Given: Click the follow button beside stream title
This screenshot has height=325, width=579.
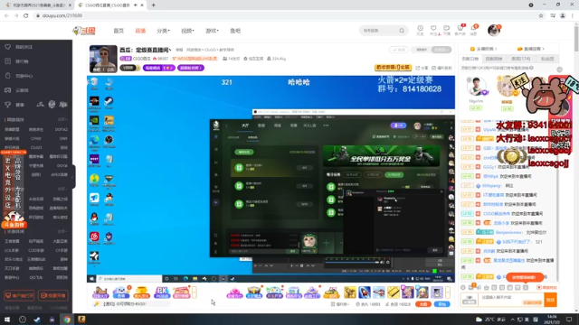Looking at the screenshot, I should coord(398,50).
